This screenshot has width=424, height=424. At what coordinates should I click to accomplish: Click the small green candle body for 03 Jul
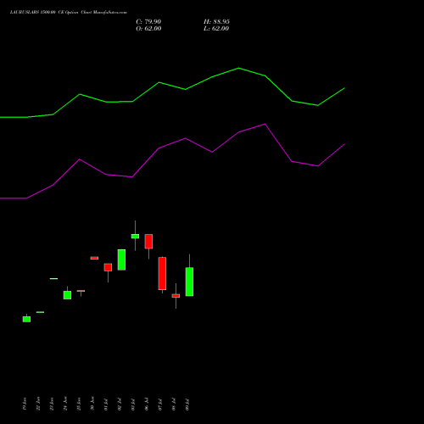[135, 237]
